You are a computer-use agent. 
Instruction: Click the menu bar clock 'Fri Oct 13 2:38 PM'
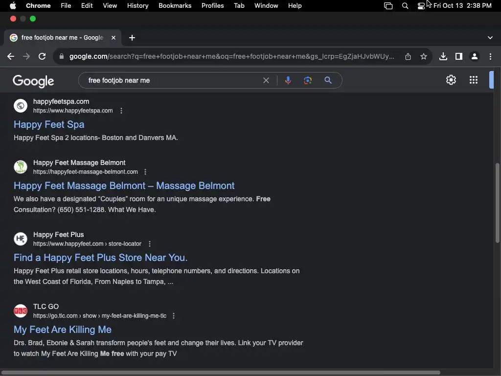(x=462, y=6)
